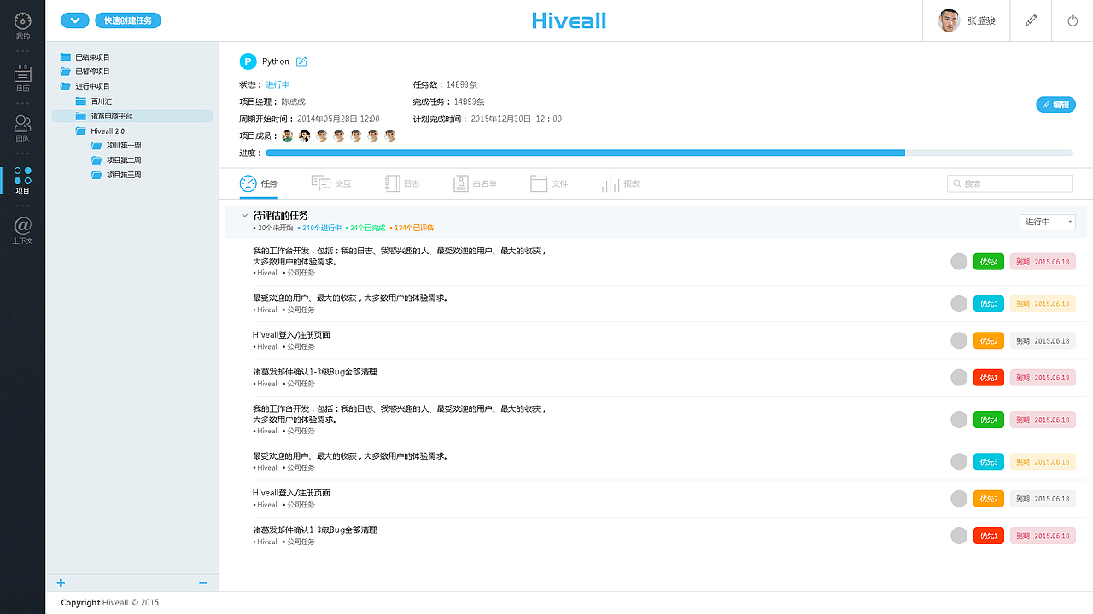Click the pencil icon in top bar
The image size is (1093, 614).
pos(1032,20)
